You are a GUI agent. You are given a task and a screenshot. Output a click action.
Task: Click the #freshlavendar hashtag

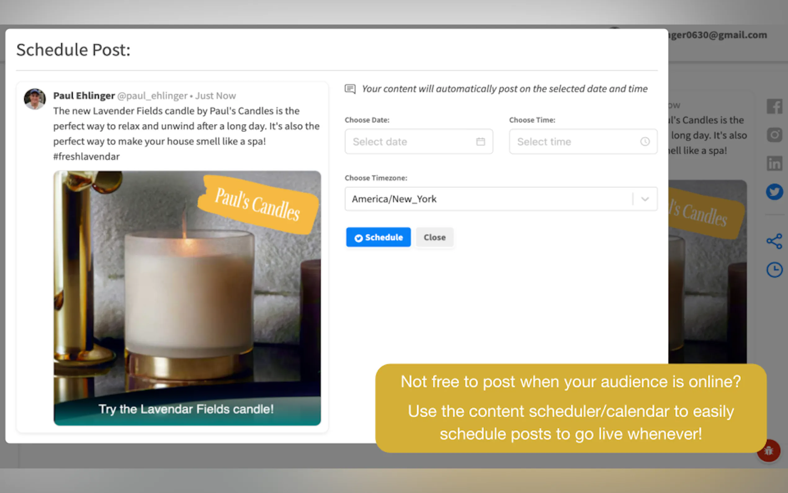86,156
